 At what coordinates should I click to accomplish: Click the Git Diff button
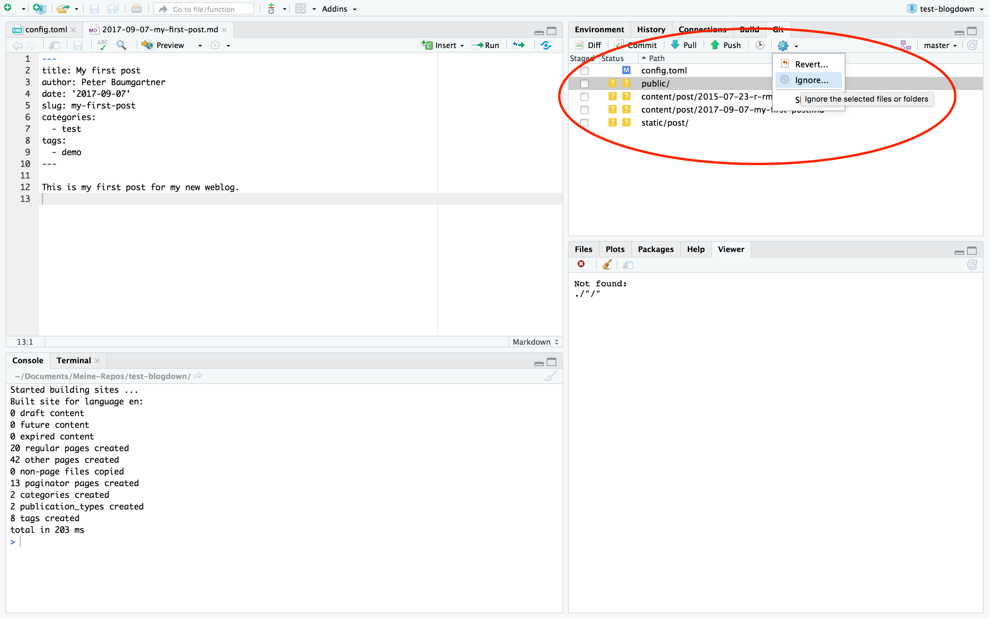(x=589, y=45)
